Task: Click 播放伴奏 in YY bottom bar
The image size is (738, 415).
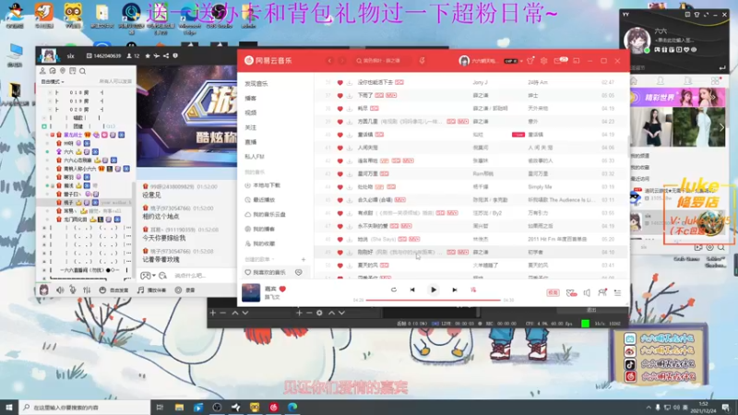Action: pyautogui.click(x=151, y=290)
